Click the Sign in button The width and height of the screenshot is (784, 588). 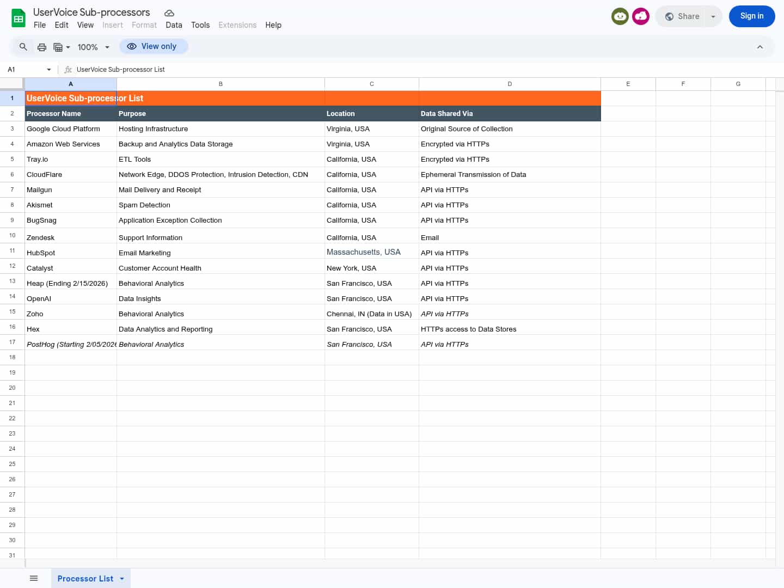tap(751, 16)
